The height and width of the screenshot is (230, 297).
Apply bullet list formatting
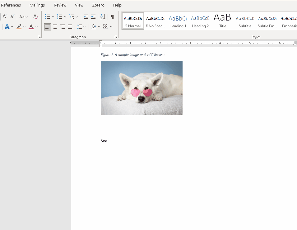click(x=47, y=17)
